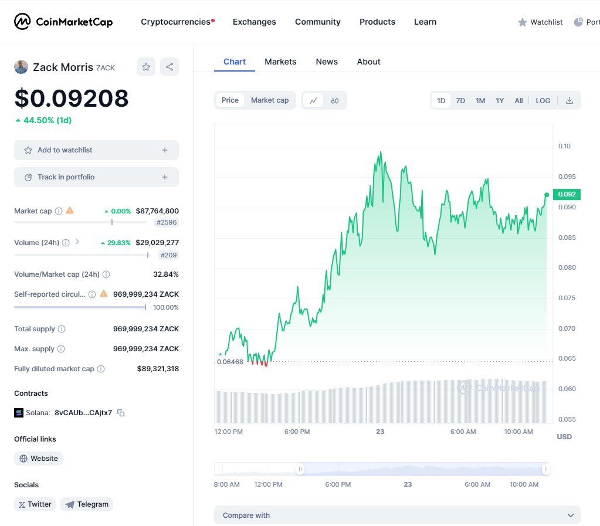Click right handle of chart range slider
The width and height of the screenshot is (600, 526).
click(x=545, y=469)
